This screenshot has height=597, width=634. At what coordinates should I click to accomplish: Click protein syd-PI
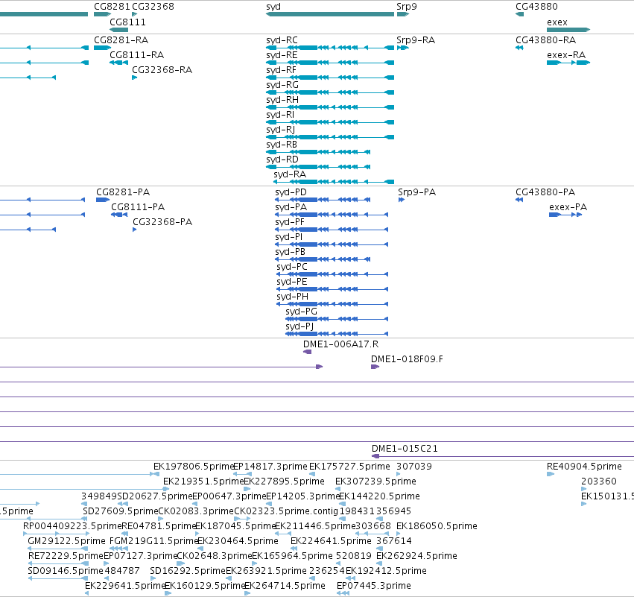289,237
